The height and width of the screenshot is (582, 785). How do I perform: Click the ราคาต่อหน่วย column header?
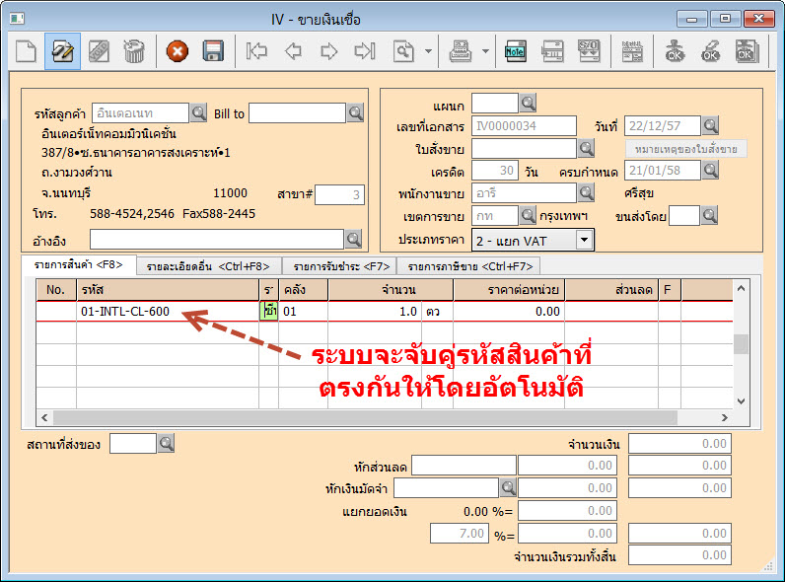509,289
